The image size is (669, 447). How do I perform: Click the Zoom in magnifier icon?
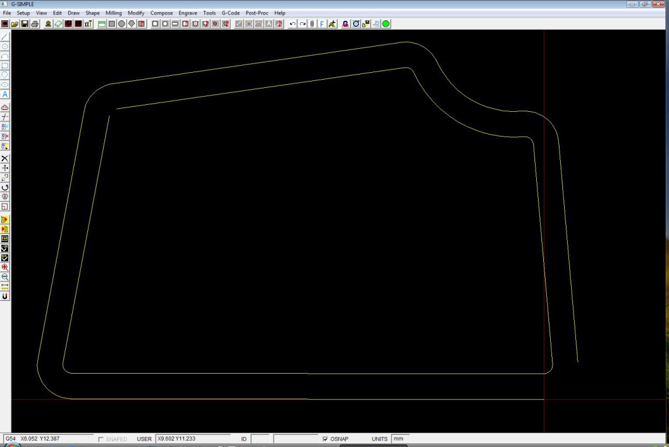5,267
